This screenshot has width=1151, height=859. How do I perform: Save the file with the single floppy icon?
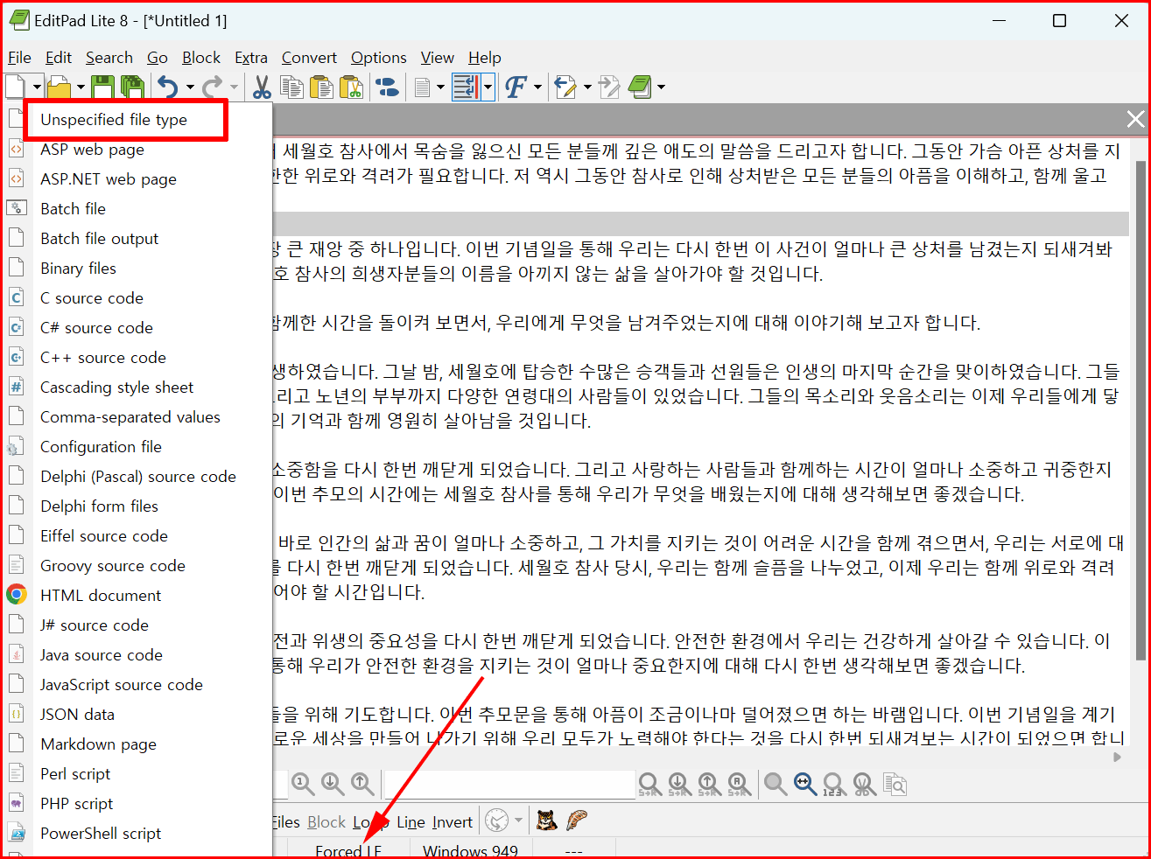103,87
